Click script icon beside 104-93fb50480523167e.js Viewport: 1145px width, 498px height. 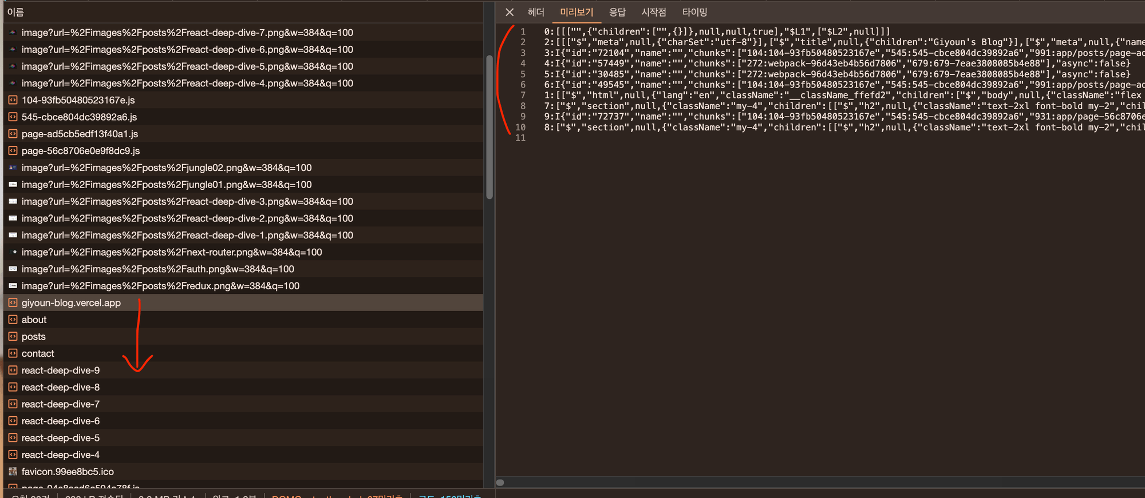click(13, 100)
